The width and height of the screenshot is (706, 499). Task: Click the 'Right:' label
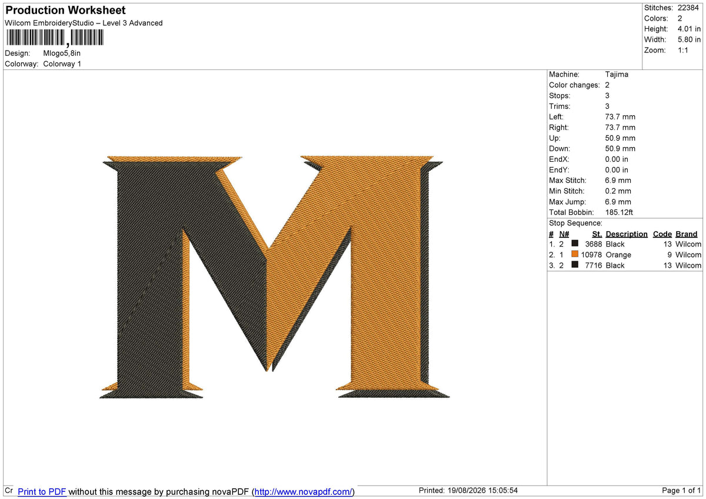(559, 127)
